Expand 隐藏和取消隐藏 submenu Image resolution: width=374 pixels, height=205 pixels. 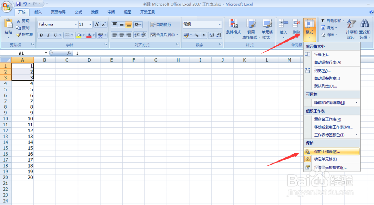click(x=332, y=102)
